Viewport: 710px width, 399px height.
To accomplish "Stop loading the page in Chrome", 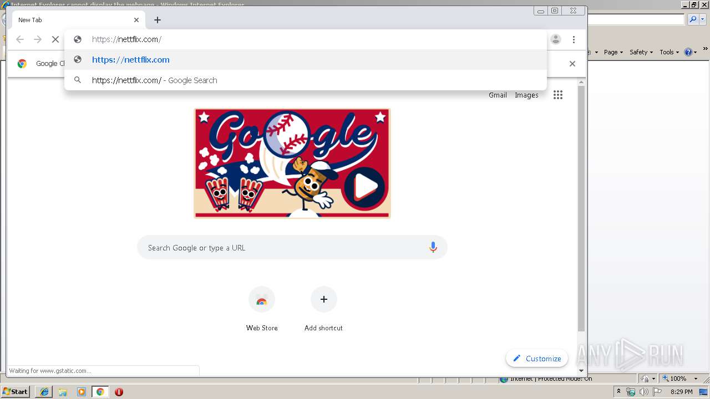I will (55, 39).
